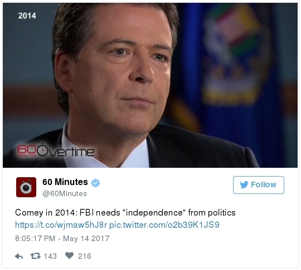Open the interview video thumbnail
The height and width of the screenshot is (270, 301).
[150, 86]
